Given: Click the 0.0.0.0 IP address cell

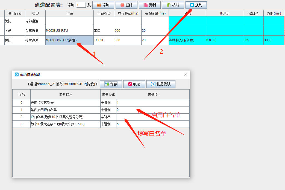Looking at the screenshot, I should (224, 40).
